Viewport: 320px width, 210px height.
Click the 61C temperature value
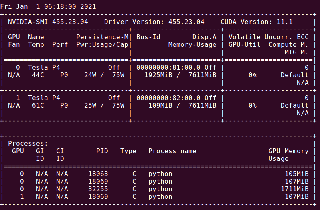point(38,106)
